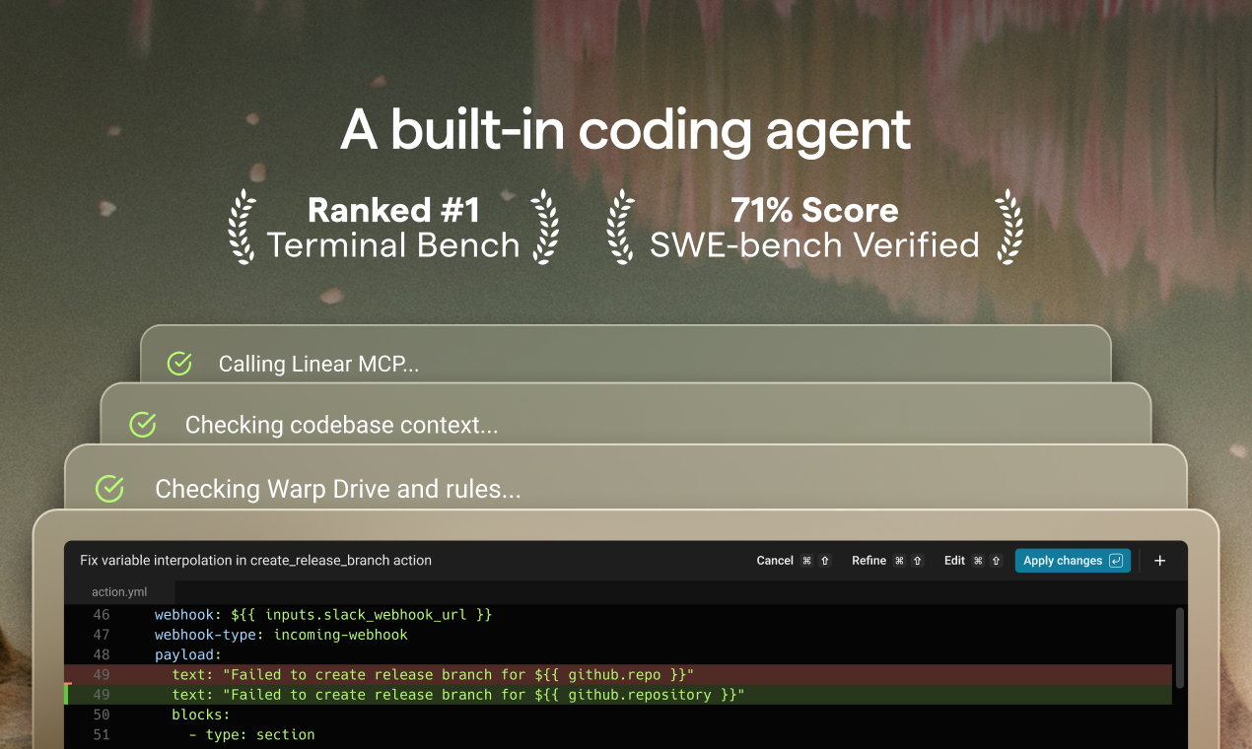Click the checkmark next to Checking Warp Drive

[x=109, y=489]
